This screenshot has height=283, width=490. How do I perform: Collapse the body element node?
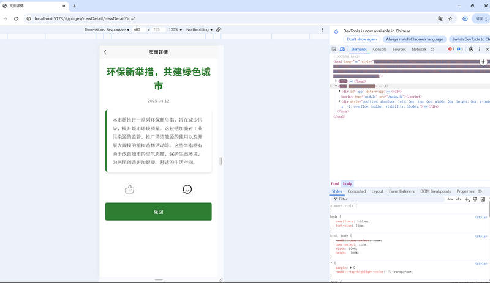click(336, 86)
